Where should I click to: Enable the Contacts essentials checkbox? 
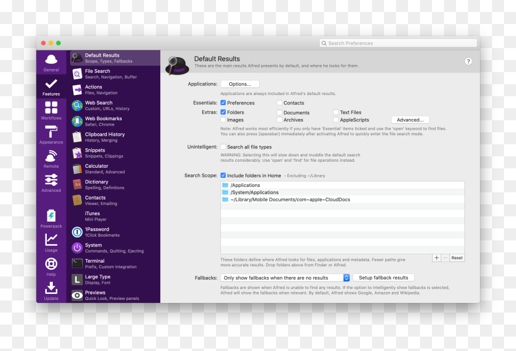click(280, 103)
